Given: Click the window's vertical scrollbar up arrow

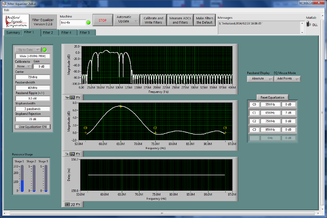Looking at the screenshot, I should pos(323,15).
